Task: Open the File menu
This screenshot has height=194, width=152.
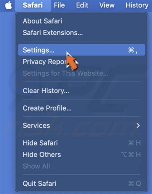Action: coord(59,5)
